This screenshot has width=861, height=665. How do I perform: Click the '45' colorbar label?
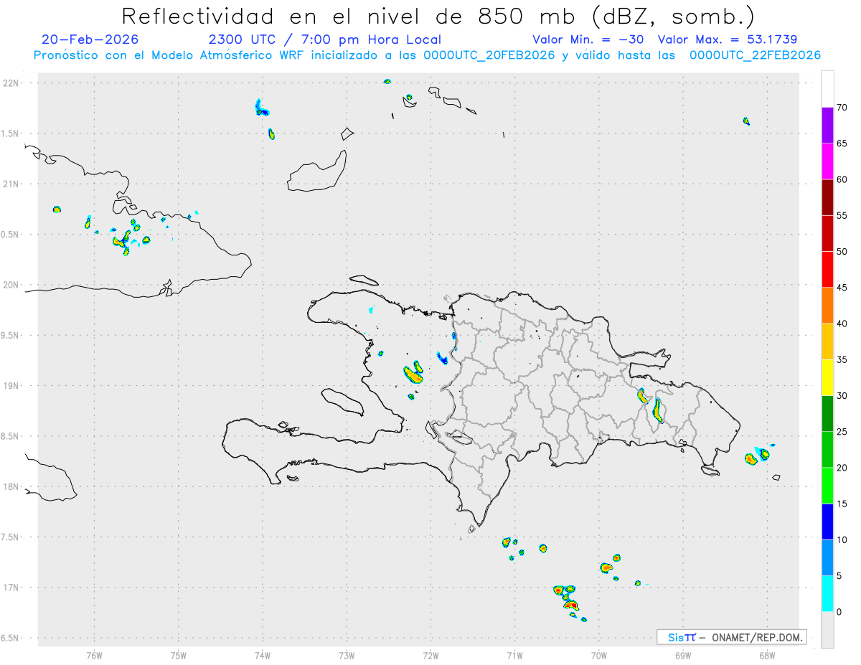[x=842, y=288]
